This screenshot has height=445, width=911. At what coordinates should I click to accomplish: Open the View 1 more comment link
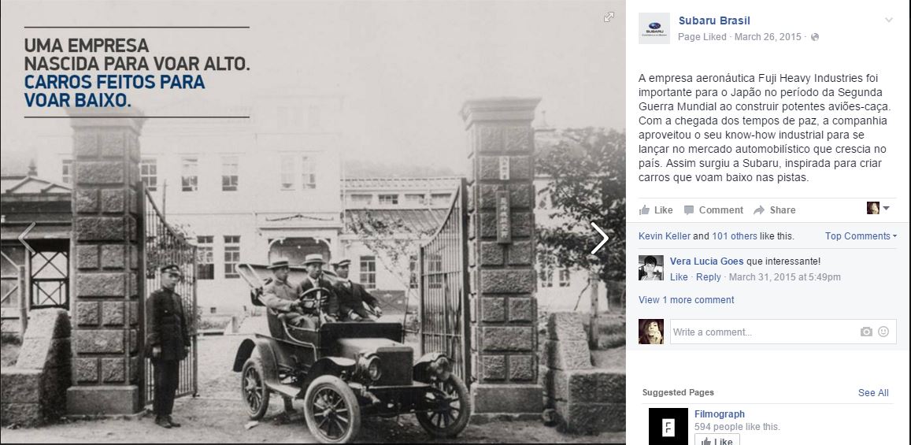(686, 300)
